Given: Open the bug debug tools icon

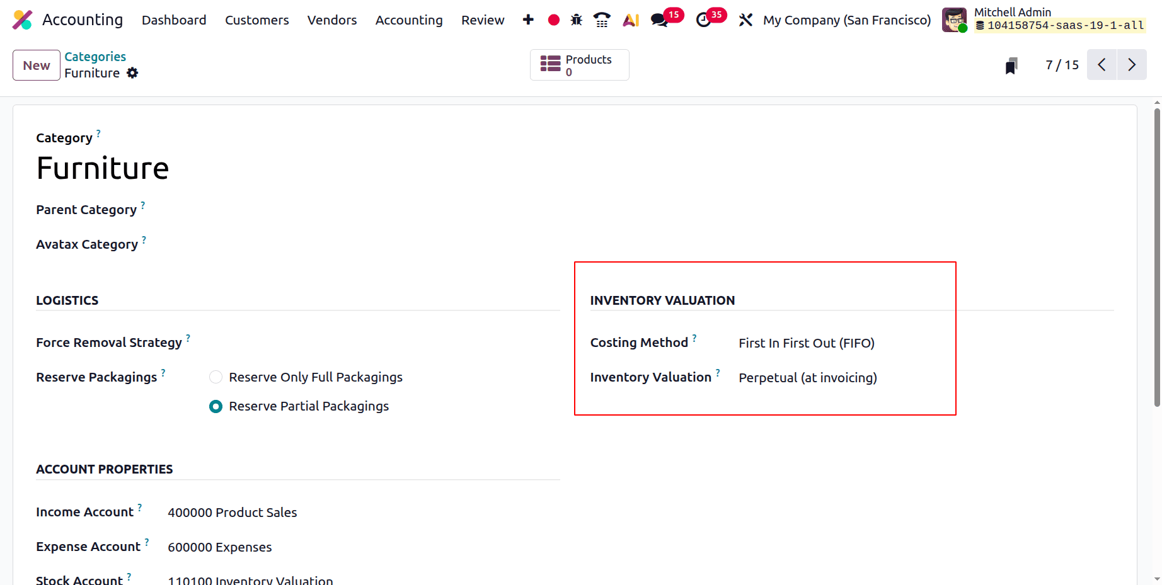Looking at the screenshot, I should [x=577, y=20].
